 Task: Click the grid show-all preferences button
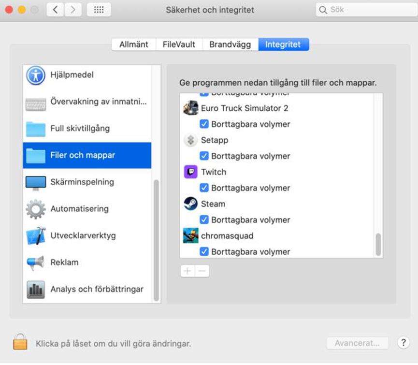click(x=99, y=10)
